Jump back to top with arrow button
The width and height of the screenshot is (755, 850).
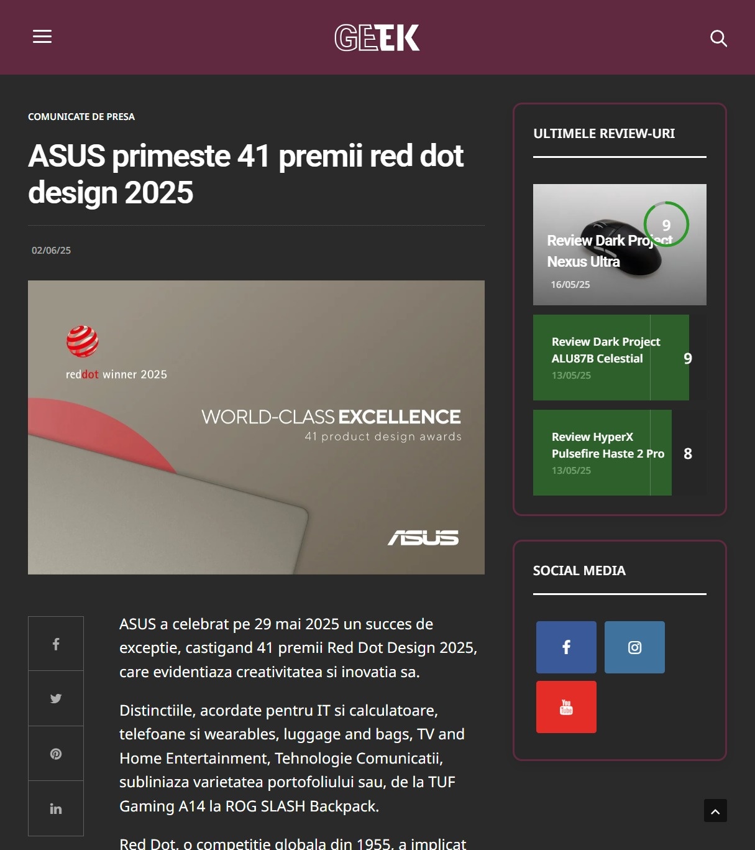[x=715, y=811]
